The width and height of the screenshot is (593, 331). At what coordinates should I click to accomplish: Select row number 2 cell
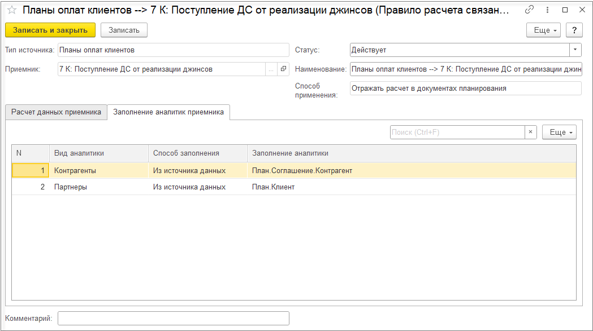[x=31, y=187]
